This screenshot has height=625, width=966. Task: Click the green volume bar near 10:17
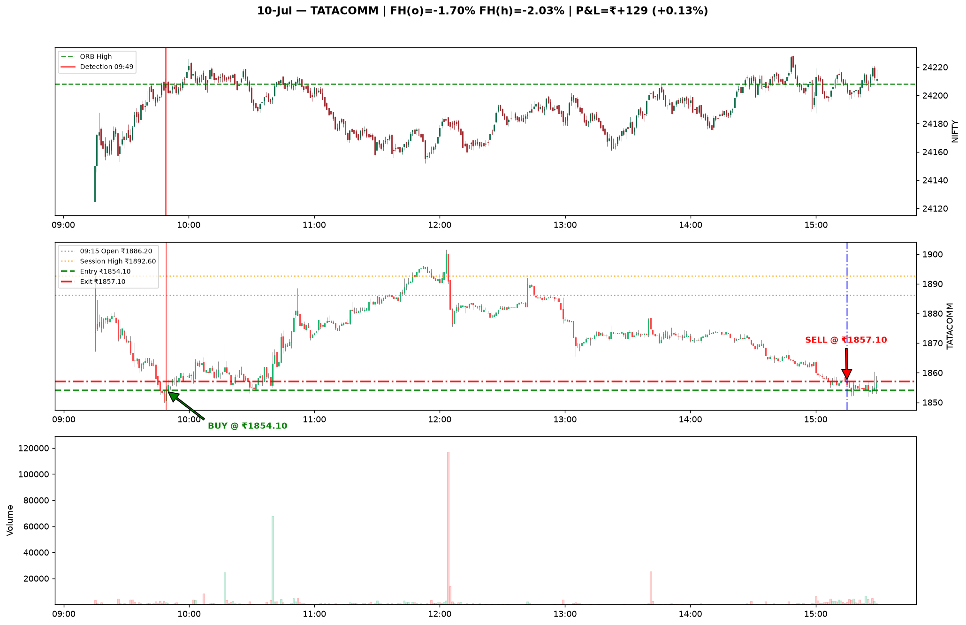(225, 588)
